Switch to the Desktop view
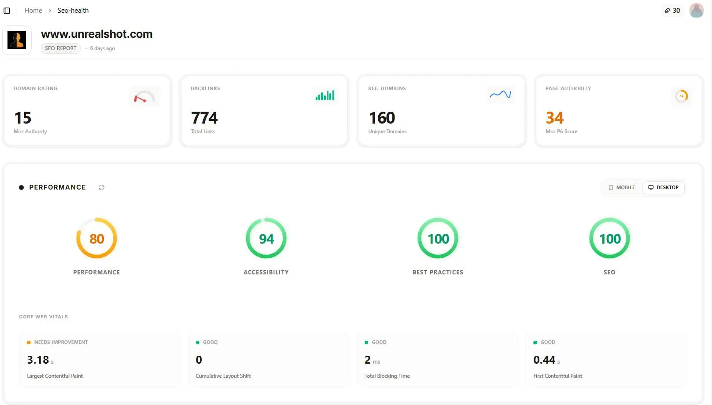 664,187
